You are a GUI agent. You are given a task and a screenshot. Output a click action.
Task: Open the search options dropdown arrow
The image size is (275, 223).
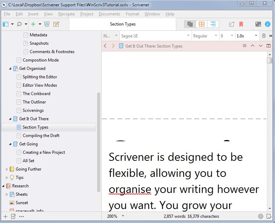tap(26, 24)
